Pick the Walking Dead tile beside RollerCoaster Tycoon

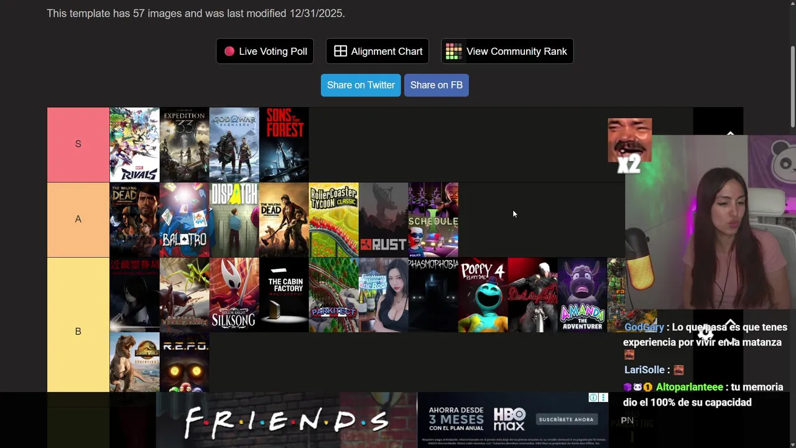tap(284, 220)
